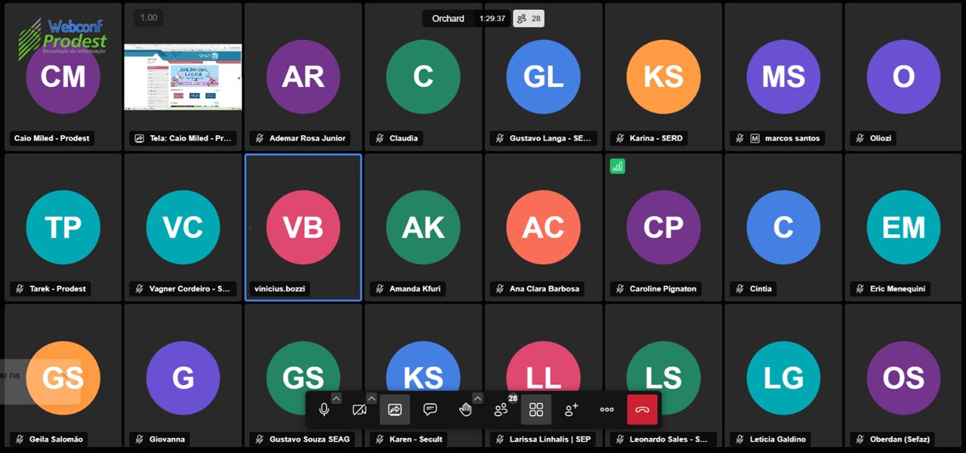This screenshot has height=453, width=966.
Task: Open the chat panel
Action: 430,409
